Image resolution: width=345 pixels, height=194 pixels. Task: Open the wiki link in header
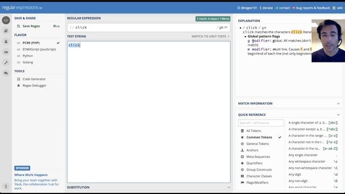point(337,8)
